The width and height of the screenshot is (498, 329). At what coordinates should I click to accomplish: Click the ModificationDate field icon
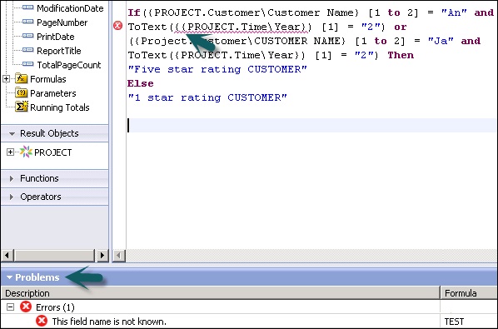click(28, 7)
